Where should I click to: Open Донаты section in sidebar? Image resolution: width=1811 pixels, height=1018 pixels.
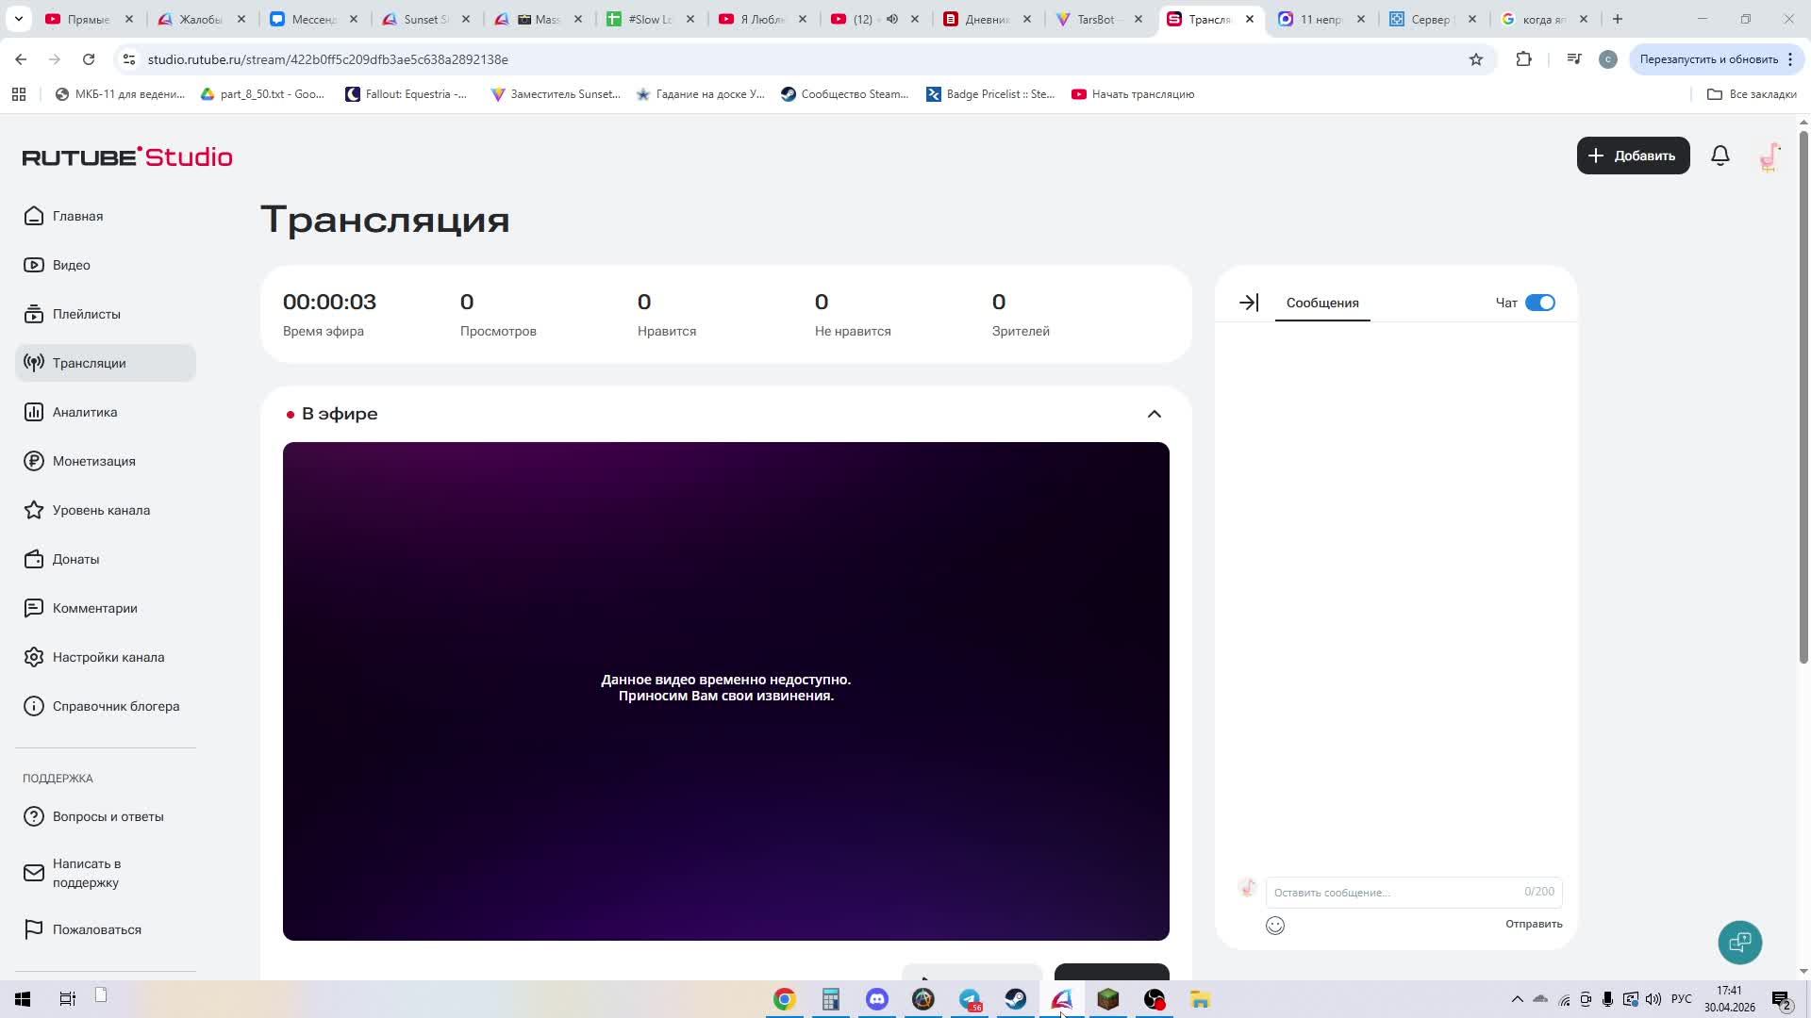pyautogui.click(x=75, y=559)
